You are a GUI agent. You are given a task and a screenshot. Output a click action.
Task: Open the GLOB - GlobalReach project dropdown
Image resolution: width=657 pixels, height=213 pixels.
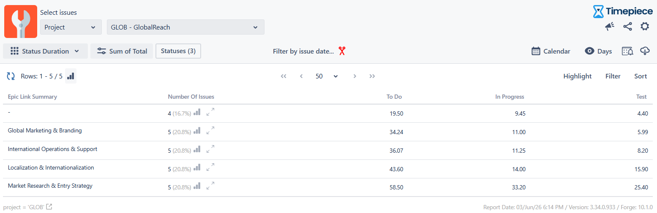pos(185,27)
